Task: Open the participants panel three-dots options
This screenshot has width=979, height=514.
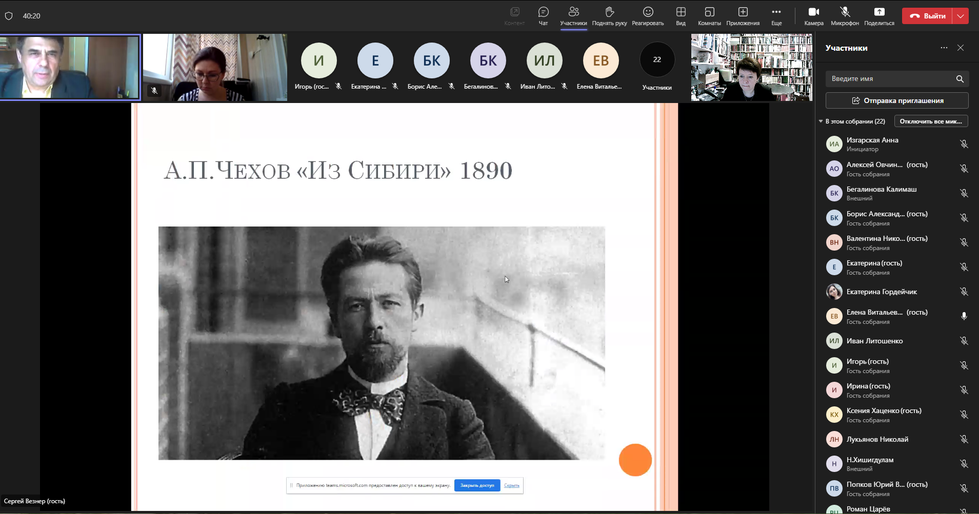Action: (944, 48)
